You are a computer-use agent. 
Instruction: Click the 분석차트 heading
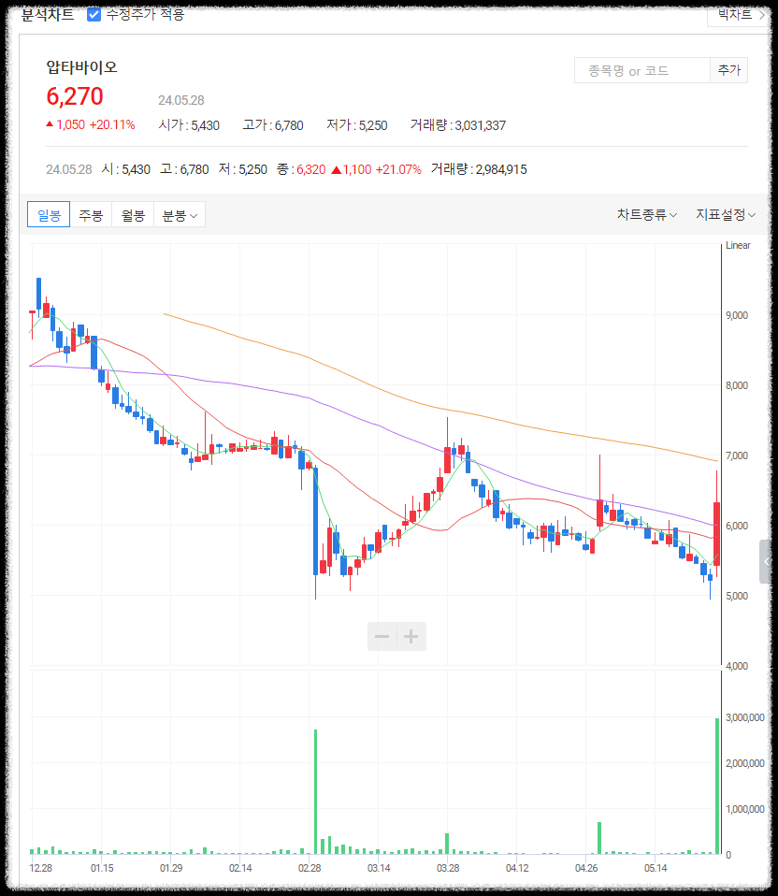[48, 14]
